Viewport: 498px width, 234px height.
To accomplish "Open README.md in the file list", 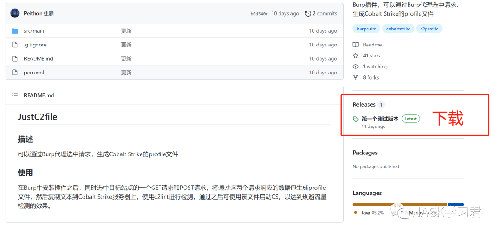I will 38,58.
